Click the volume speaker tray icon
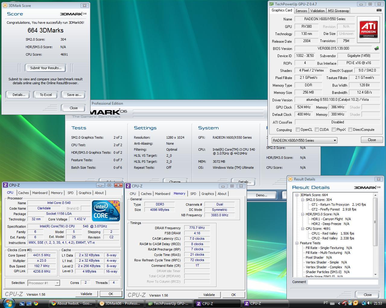Image resolution: width=386 pixels, height=308 pixels. click(370, 303)
